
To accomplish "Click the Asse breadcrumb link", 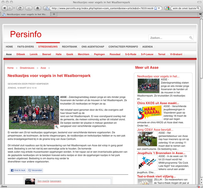I will (x=43, y=68).
